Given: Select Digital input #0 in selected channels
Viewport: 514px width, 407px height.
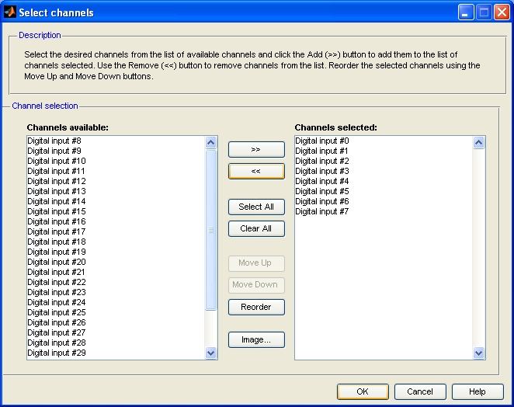Looking at the screenshot, I should 322,141.
